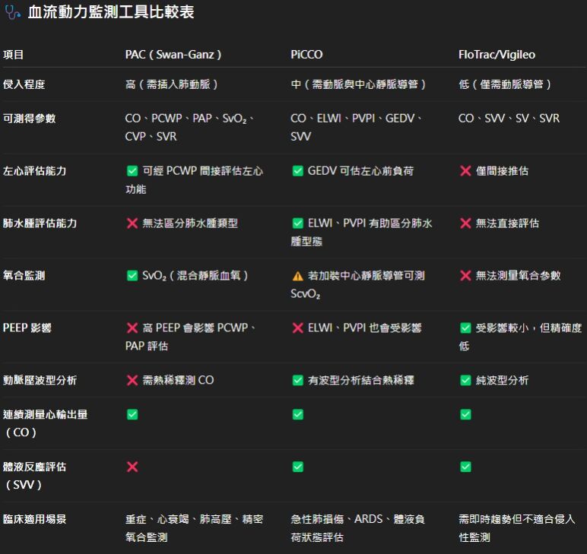Click the 臨床適用場景 row label

click(34, 520)
